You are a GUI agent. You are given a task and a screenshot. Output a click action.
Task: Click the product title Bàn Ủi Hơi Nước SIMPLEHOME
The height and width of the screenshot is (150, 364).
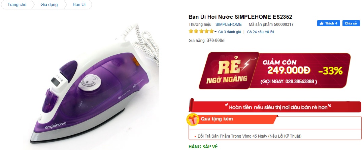[240, 17]
